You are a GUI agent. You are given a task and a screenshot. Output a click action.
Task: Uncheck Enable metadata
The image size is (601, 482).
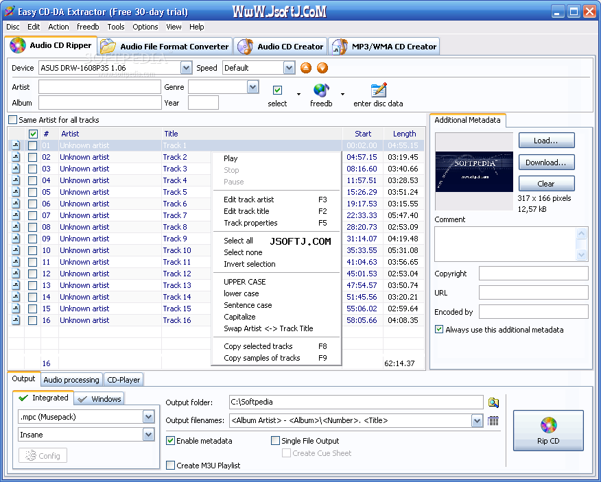pyautogui.click(x=171, y=441)
